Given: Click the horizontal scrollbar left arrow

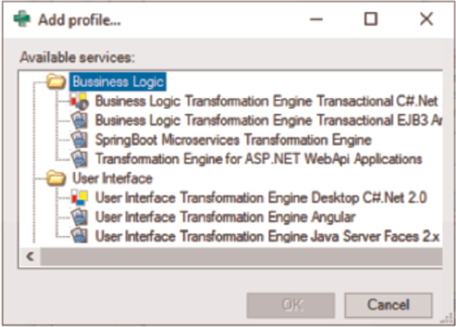Looking at the screenshot, I should pyautogui.click(x=30, y=256).
